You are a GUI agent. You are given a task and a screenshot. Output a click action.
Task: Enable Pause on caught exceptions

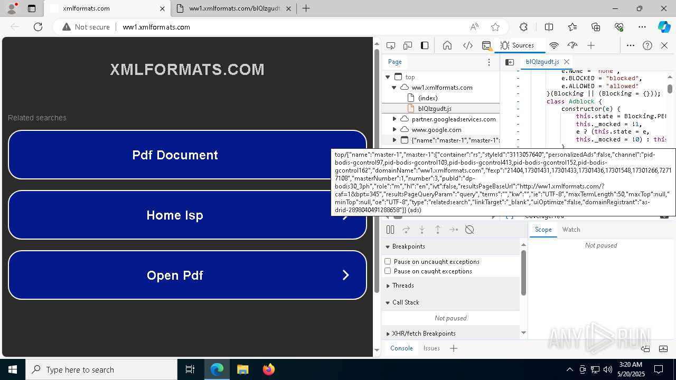tap(388, 271)
